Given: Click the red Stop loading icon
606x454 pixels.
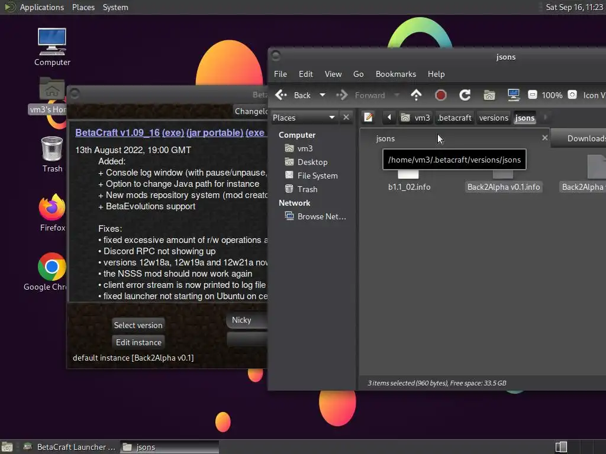Looking at the screenshot, I should click(440, 95).
